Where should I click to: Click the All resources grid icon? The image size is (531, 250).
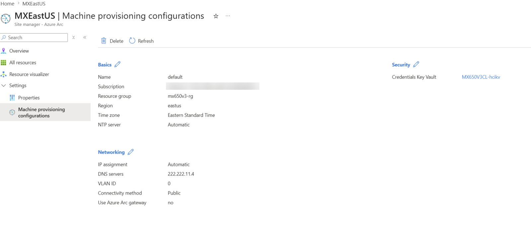click(x=4, y=63)
